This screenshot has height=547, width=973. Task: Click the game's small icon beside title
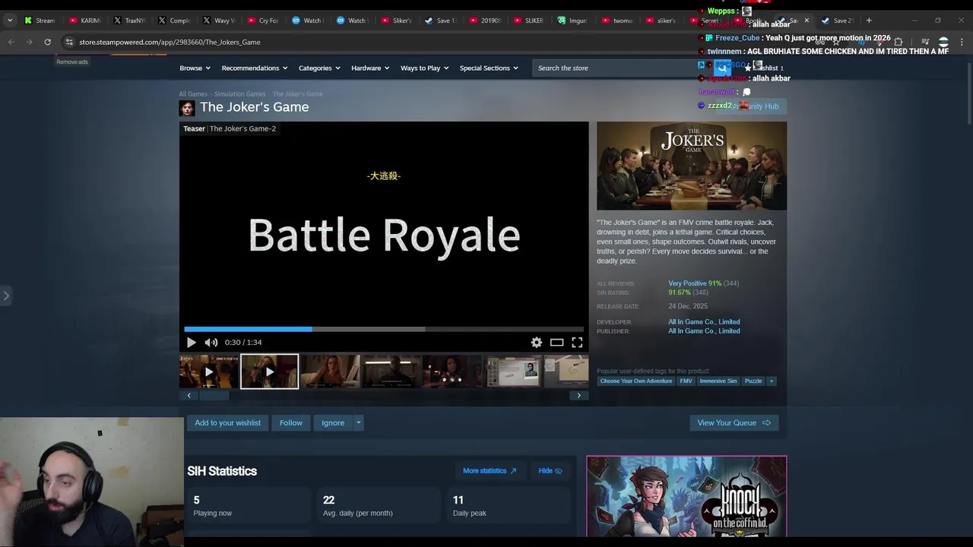pos(187,108)
